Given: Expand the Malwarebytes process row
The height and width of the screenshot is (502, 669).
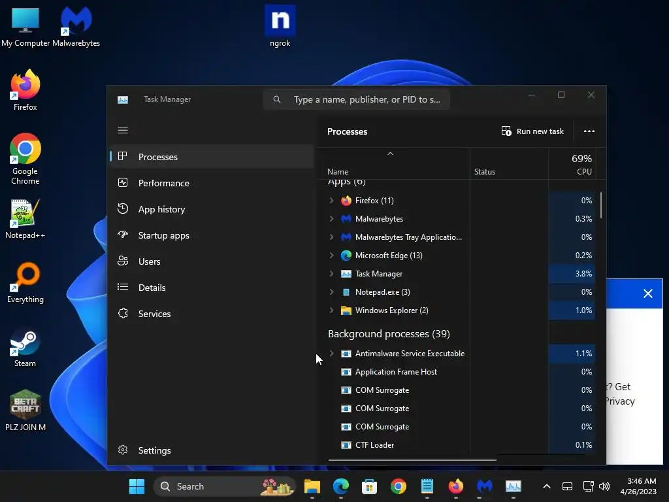Looking at the screenshot, I should 331,218.
